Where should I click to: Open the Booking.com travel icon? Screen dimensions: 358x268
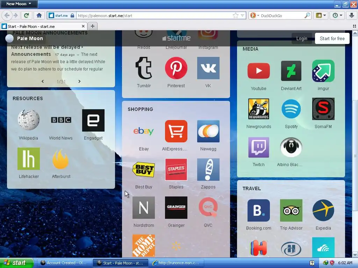tap(259, 210)
